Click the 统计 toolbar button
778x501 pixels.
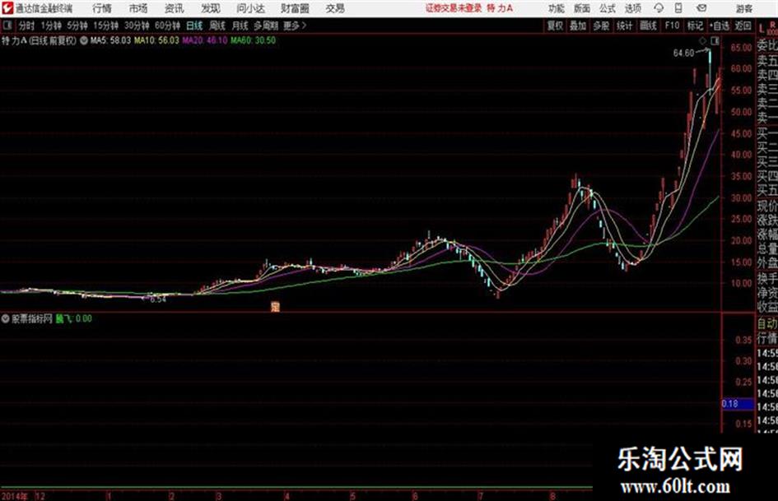(x=624, y=26)
